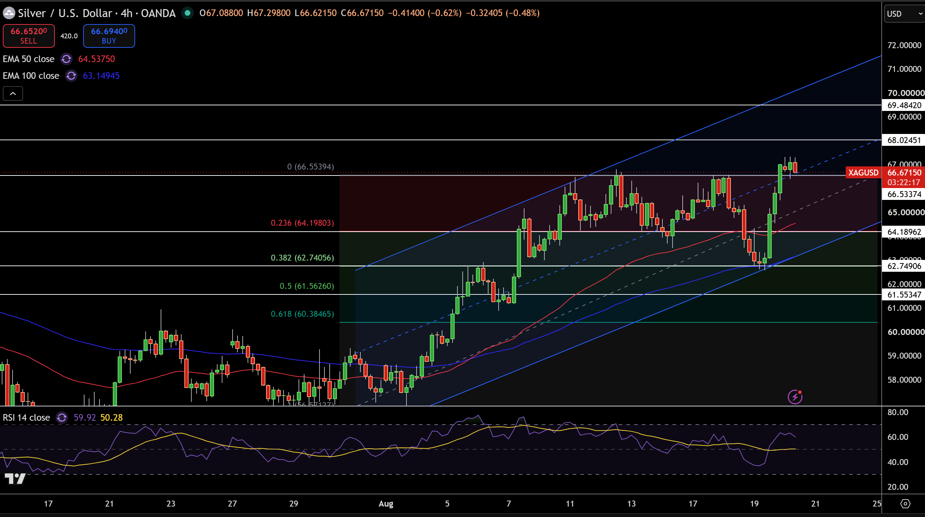Select the 0 (66.55394) Fibonacci label
The width and height of the screenshot is (925, 517).
[x=311, y=167]
